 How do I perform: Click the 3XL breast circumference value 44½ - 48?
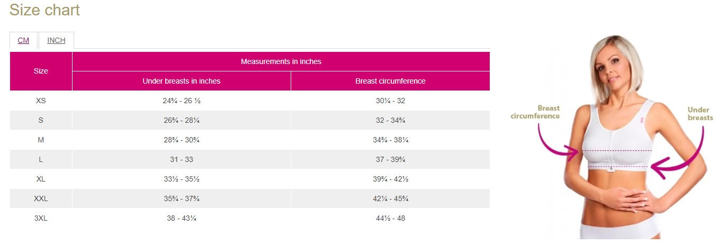click(390, 218)
